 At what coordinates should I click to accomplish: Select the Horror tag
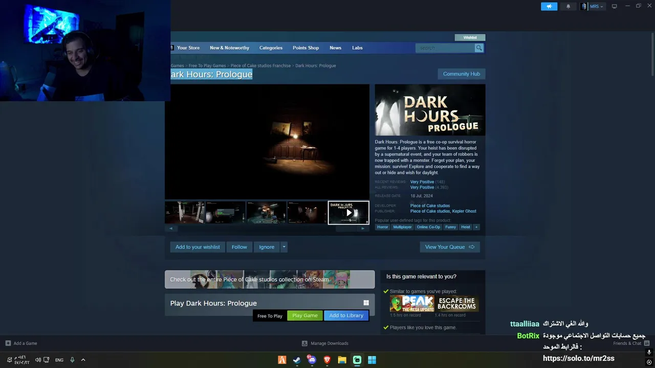(383, 227)
